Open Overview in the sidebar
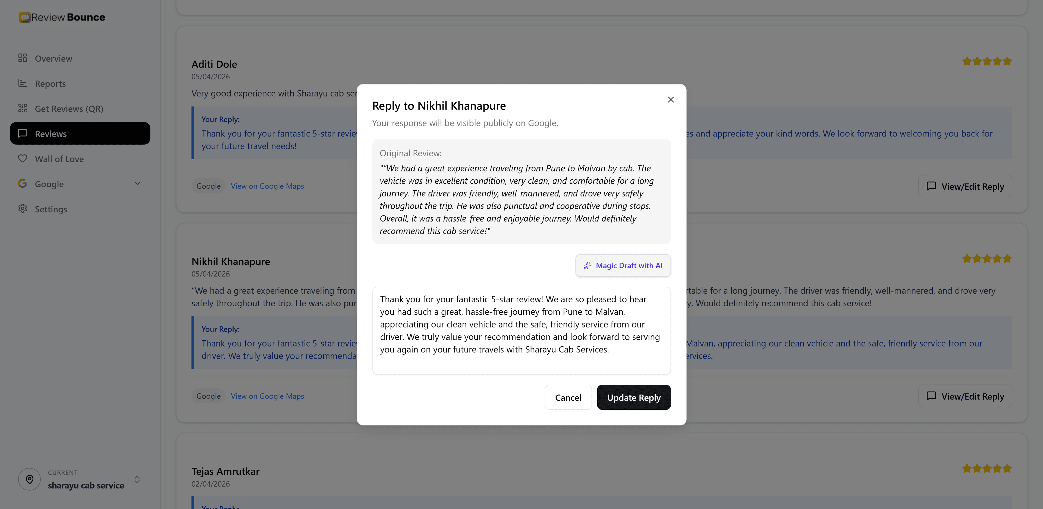The height and width of the screenshot is (509, 1043). [80, 58]
